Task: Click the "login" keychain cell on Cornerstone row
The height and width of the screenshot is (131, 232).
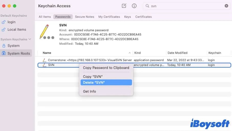Action: coord(211,60)
